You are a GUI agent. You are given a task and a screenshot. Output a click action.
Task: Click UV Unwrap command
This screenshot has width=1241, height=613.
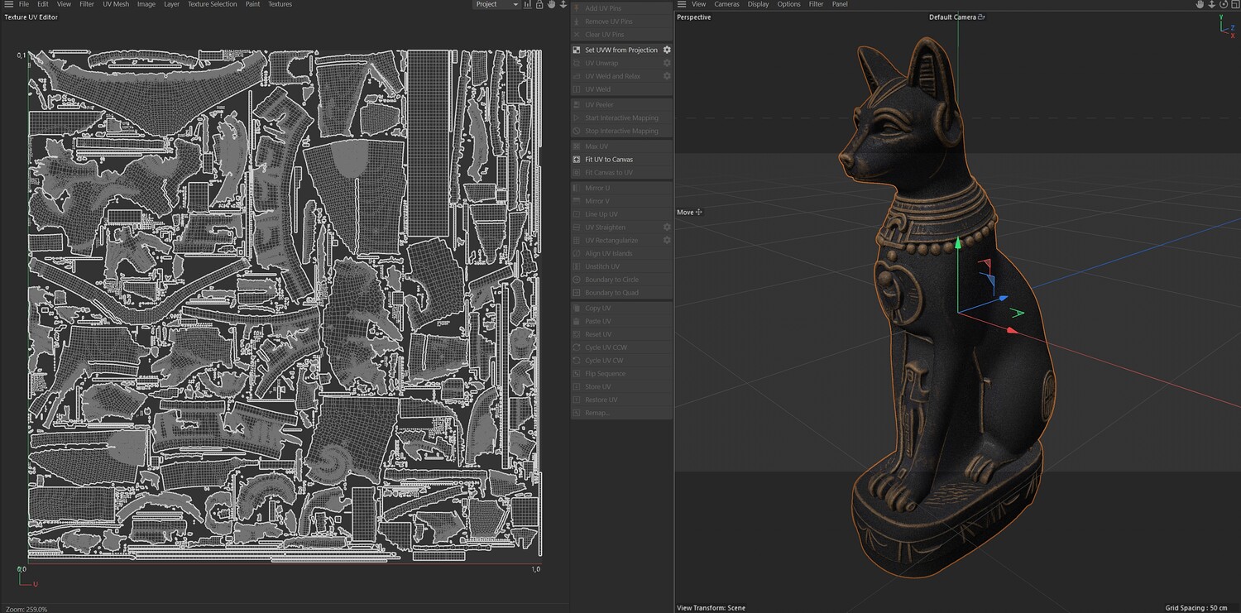click(x=601, y=63)
